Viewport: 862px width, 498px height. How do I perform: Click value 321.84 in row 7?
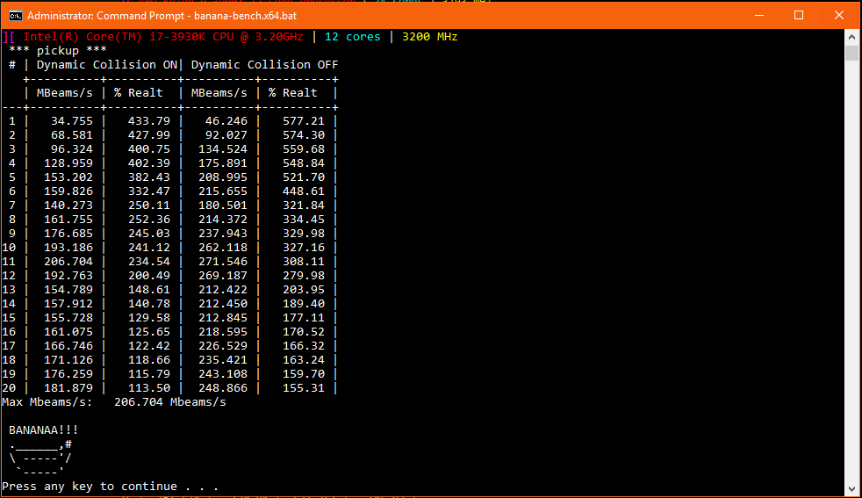(x=304, y=206)
